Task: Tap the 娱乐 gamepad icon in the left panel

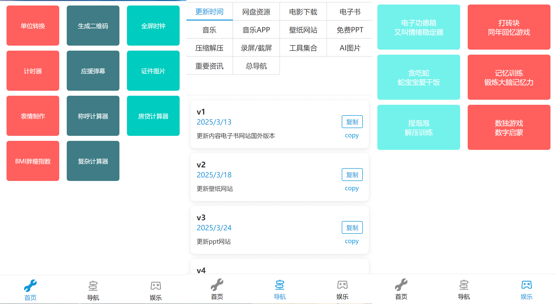Action: click(156, 286)
